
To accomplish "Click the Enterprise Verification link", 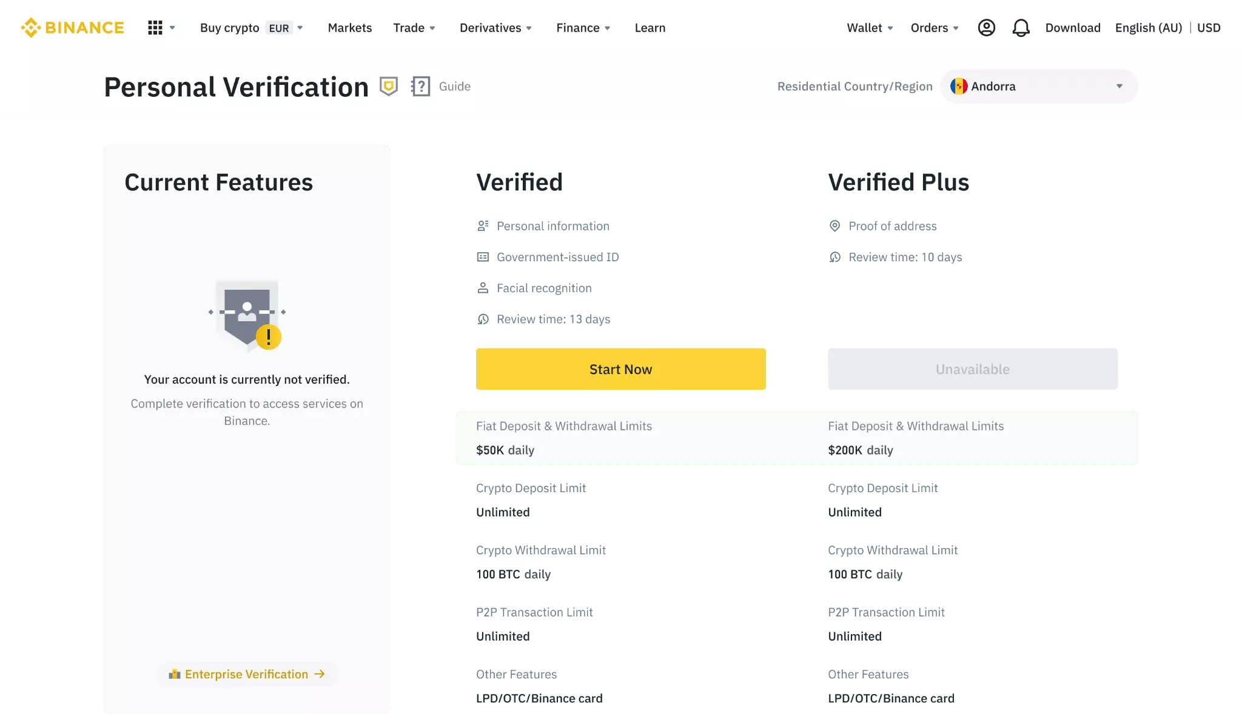I will click(x=247, y=674).
